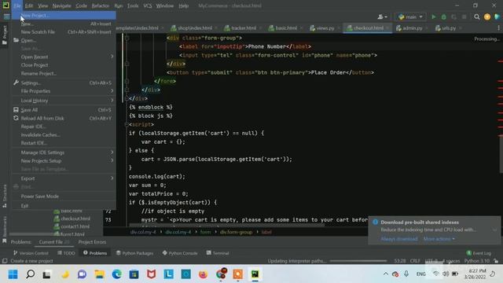Click Python 3.10 interpreter in status bar

477,261
